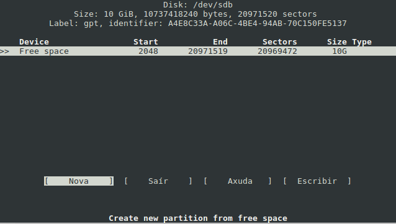This screenshot has width=396, height=224.
Task: Click the Start column header
Action: (146, 42)
